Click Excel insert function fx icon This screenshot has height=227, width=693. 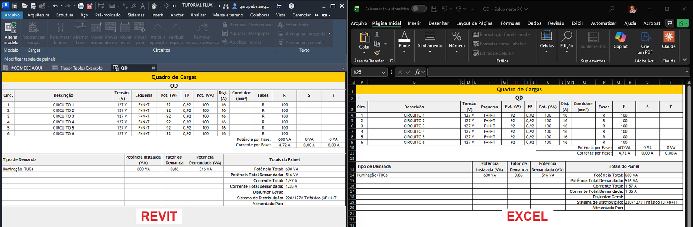tap(417, 72)
